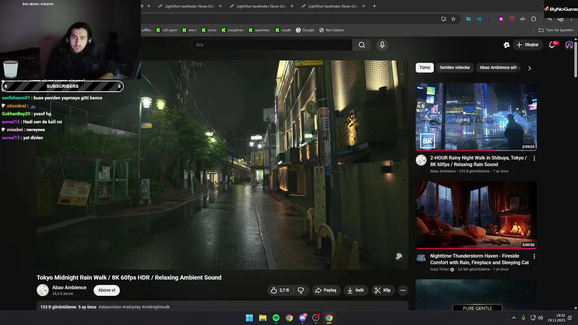
Task: Click the network icon in system tray
Action: 533,318
